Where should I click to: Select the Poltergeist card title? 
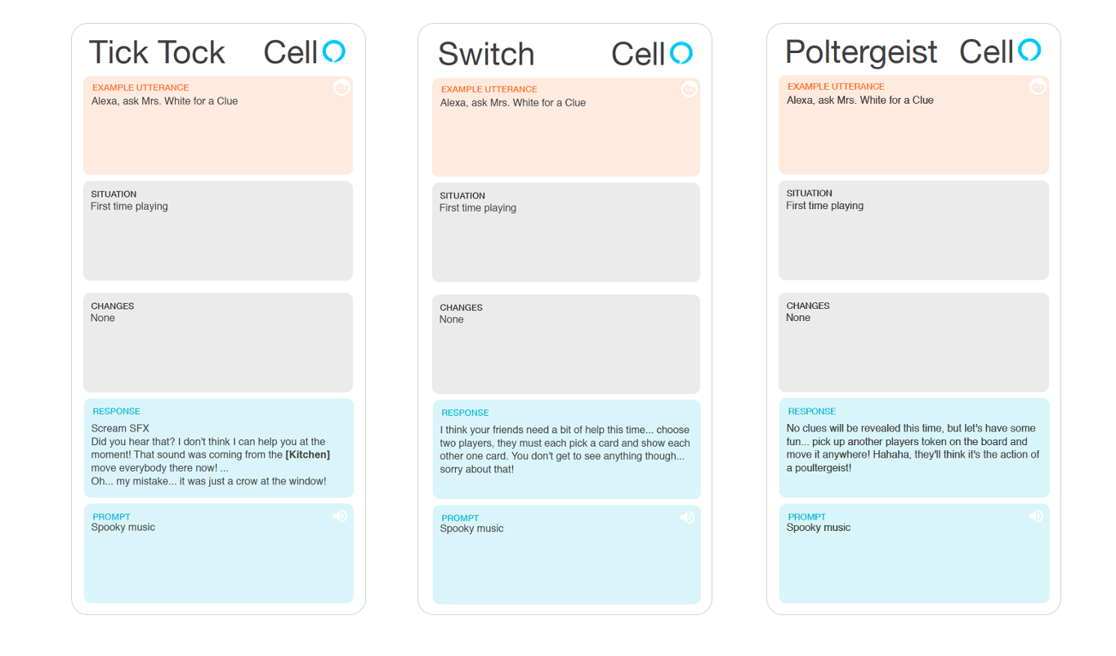(x=861, y=51)
